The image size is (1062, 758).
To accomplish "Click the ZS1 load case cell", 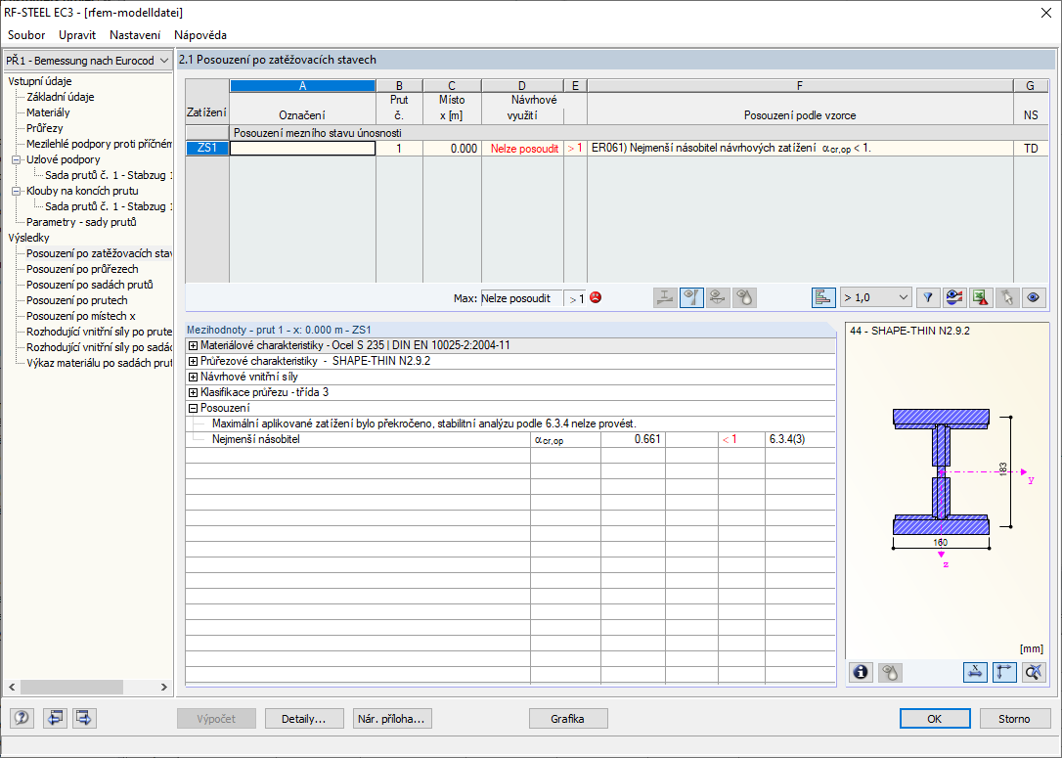I will 207,149.
